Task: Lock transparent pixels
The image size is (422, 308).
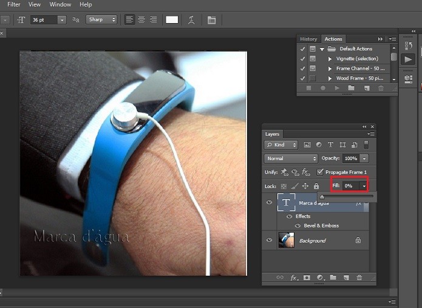Action: [x=284, y=186]
